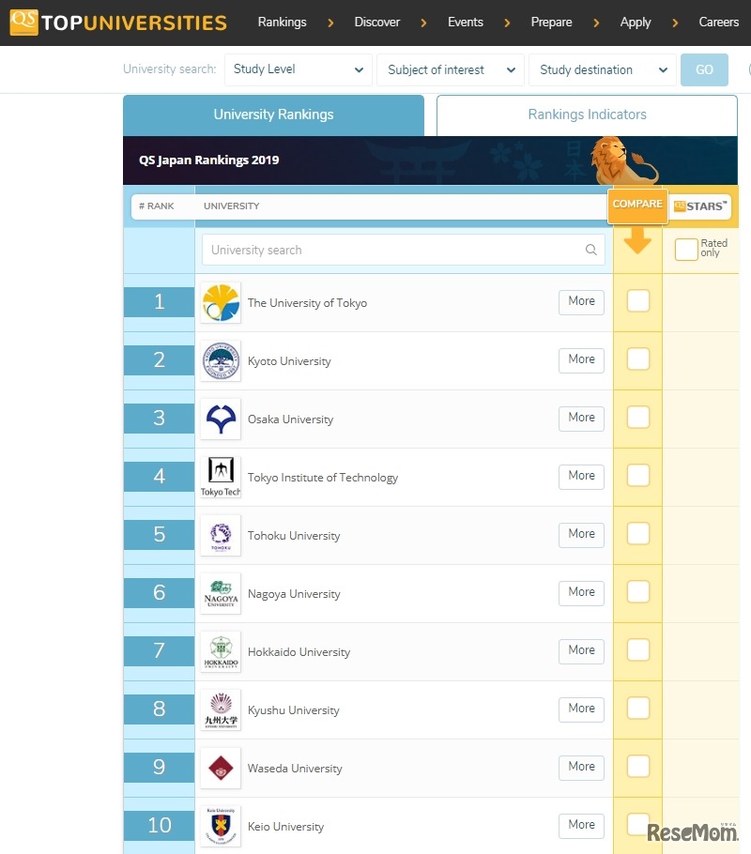Click the University search input field
This screenshot has width=751, height=854.
394,251
